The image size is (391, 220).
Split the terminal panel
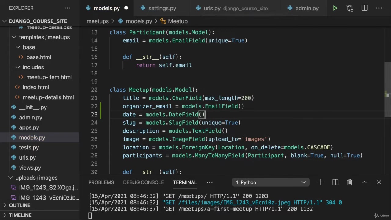(335, 182)
